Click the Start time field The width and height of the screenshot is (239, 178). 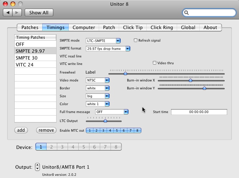click(199, 112)
